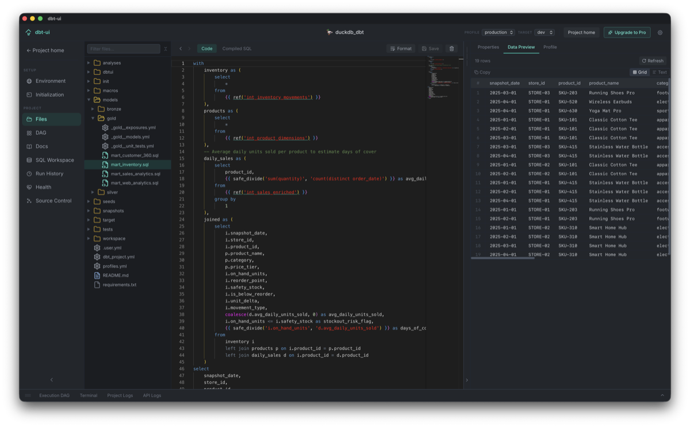Click the product_name column header

[x=604, y=83]
